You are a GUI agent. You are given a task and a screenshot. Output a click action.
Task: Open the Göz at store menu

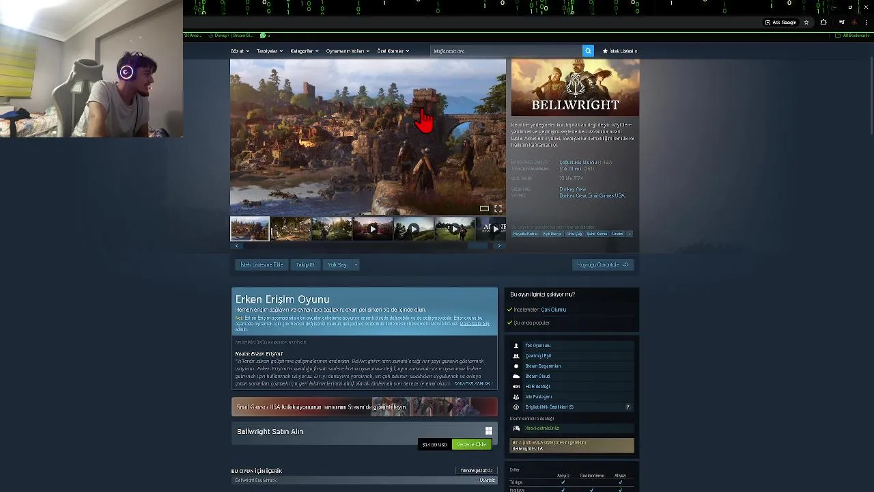(240, 51)
